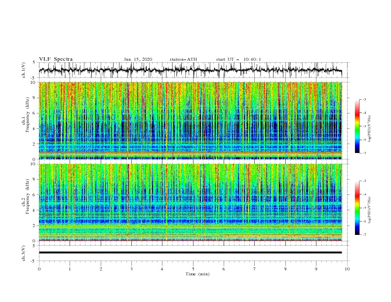The height and width of the screenshot is (302, 391).
Task: Click time axis tick label "3"
Action: [131, 269]
